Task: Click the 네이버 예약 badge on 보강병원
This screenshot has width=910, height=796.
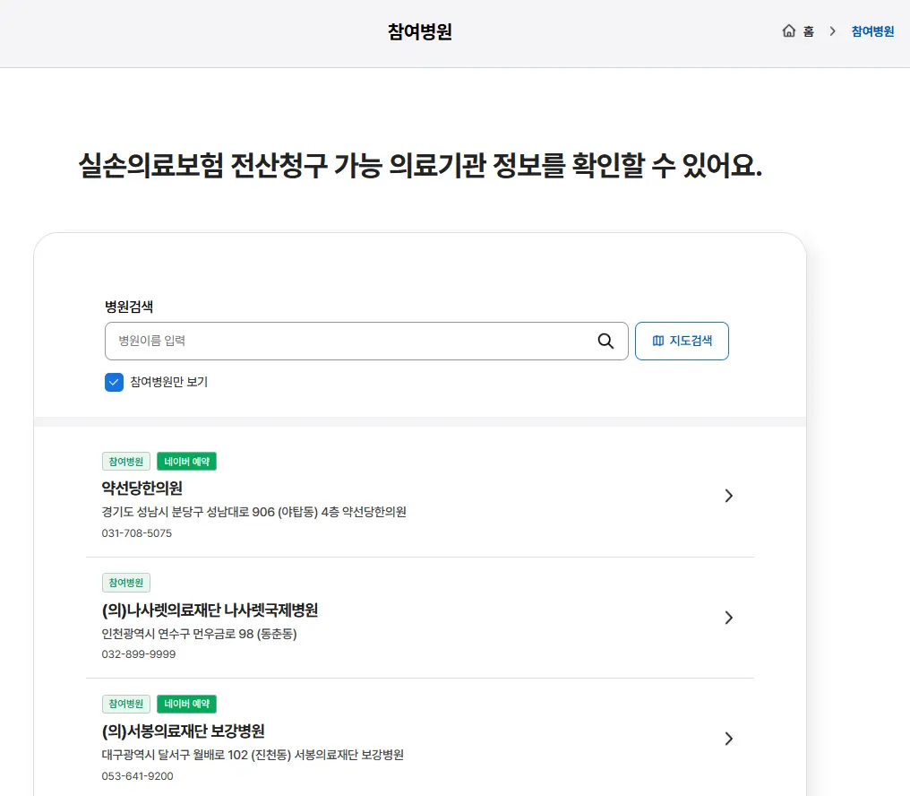Action: [188, 704]
